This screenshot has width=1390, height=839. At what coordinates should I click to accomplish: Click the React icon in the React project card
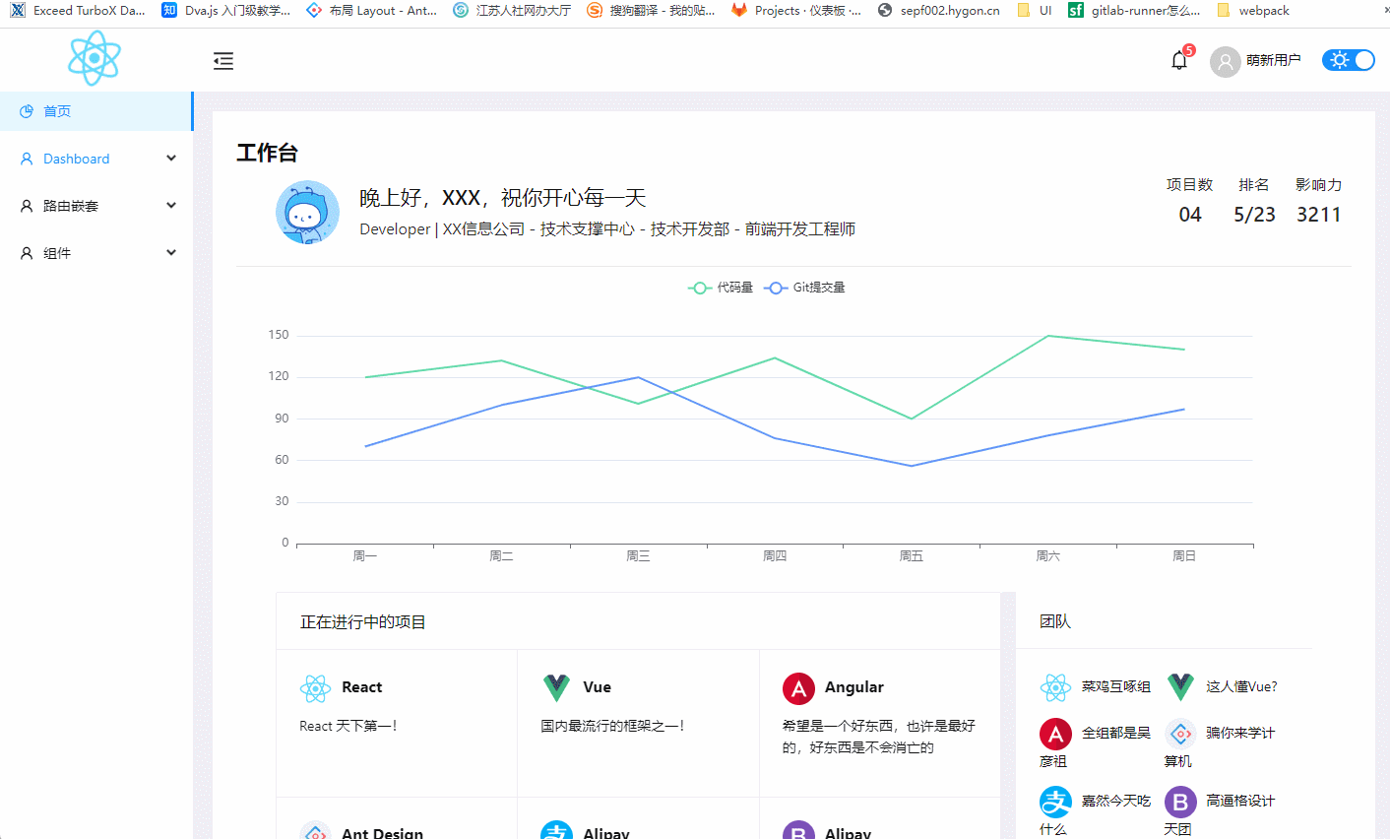point(315,688)
